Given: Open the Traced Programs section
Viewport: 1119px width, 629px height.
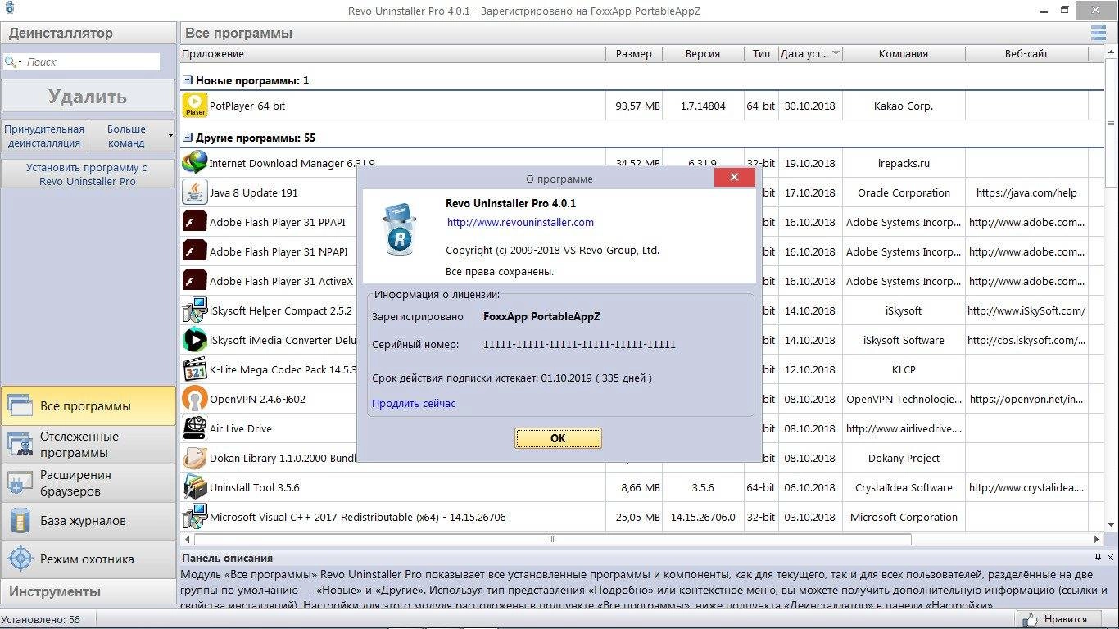Looking at the screenshot, I should (88, 444).
